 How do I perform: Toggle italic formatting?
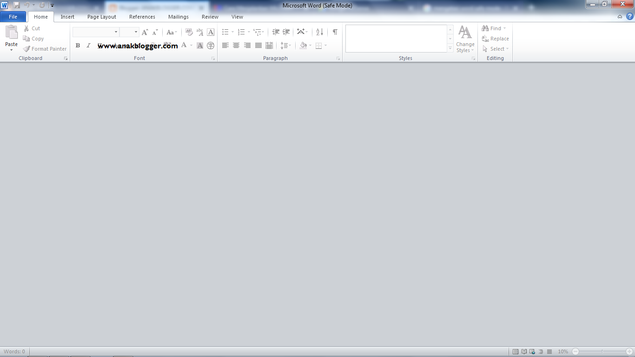(x=88, y=45)
